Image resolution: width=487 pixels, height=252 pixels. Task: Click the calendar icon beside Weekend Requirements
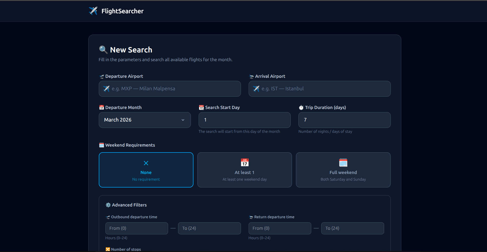(x=101, y=145)
